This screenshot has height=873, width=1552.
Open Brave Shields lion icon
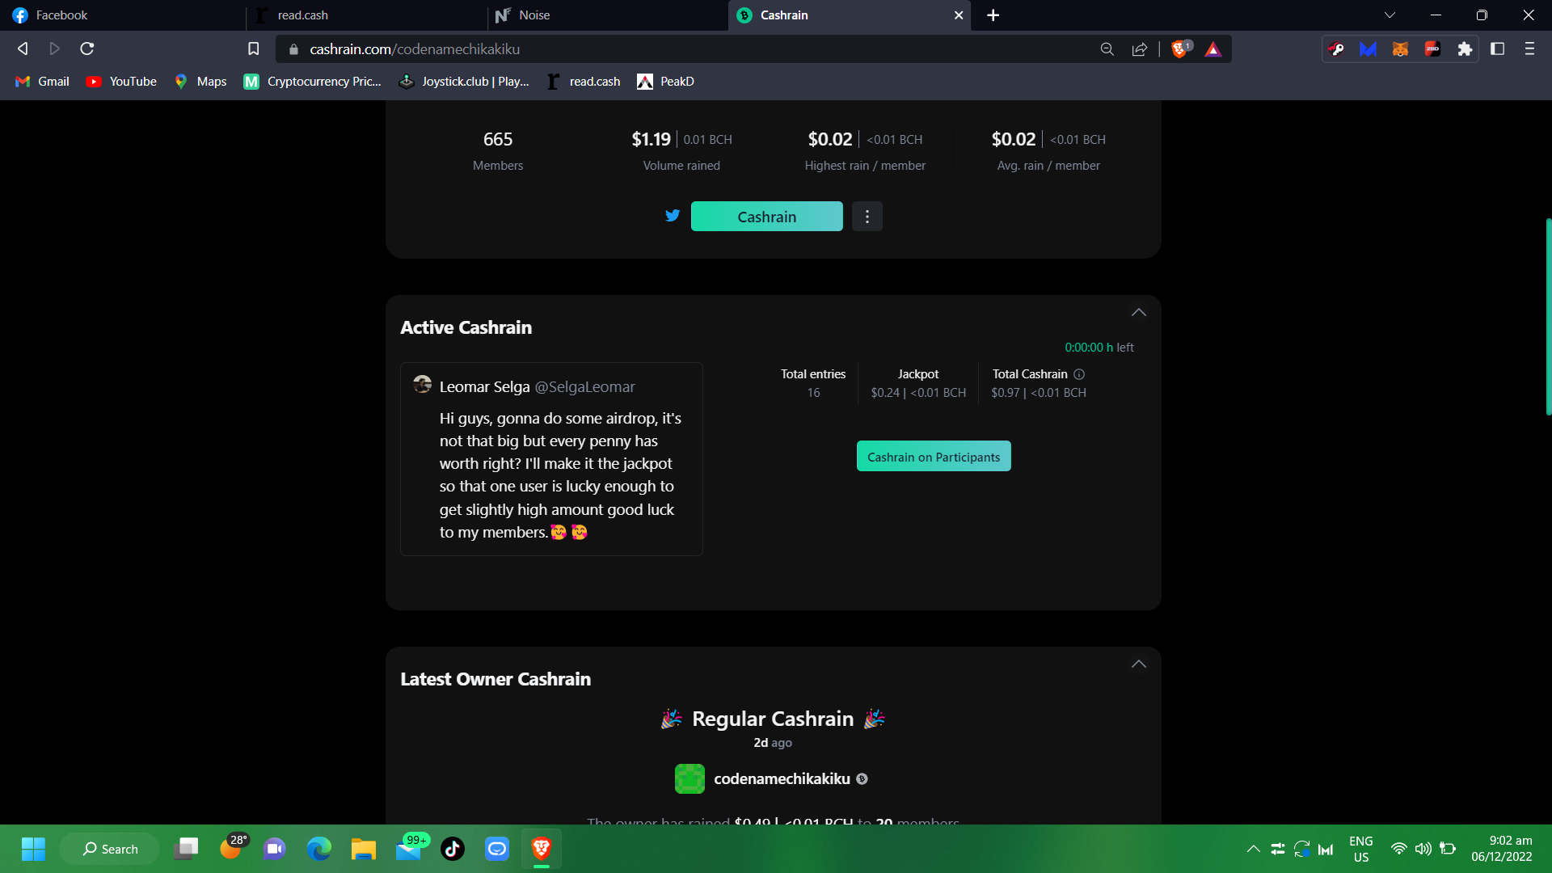[1180, 49]
